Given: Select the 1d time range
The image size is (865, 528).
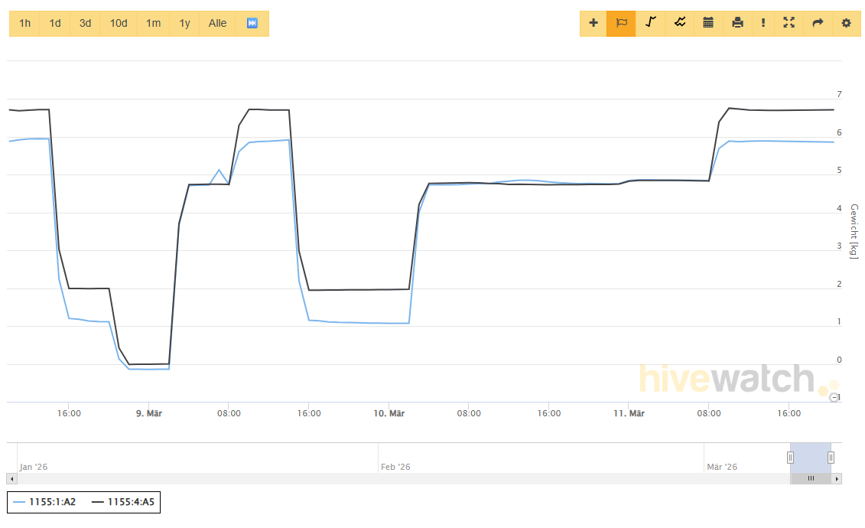Looking at the screenshot, I should [x=55, y=23].
